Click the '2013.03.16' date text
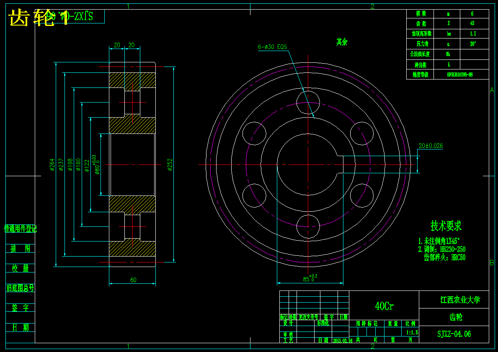Screen dimensions: 498x352 click(x=342, y=341)
